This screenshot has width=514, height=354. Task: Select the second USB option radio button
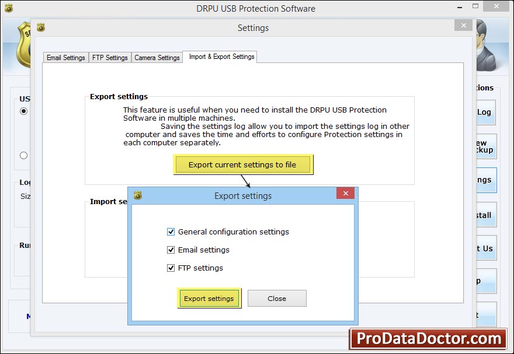[x=23, y=155]
